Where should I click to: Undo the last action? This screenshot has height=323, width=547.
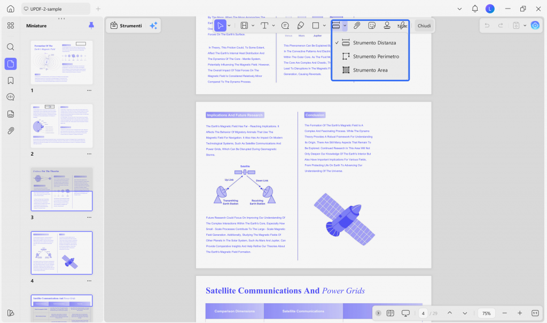487,26
